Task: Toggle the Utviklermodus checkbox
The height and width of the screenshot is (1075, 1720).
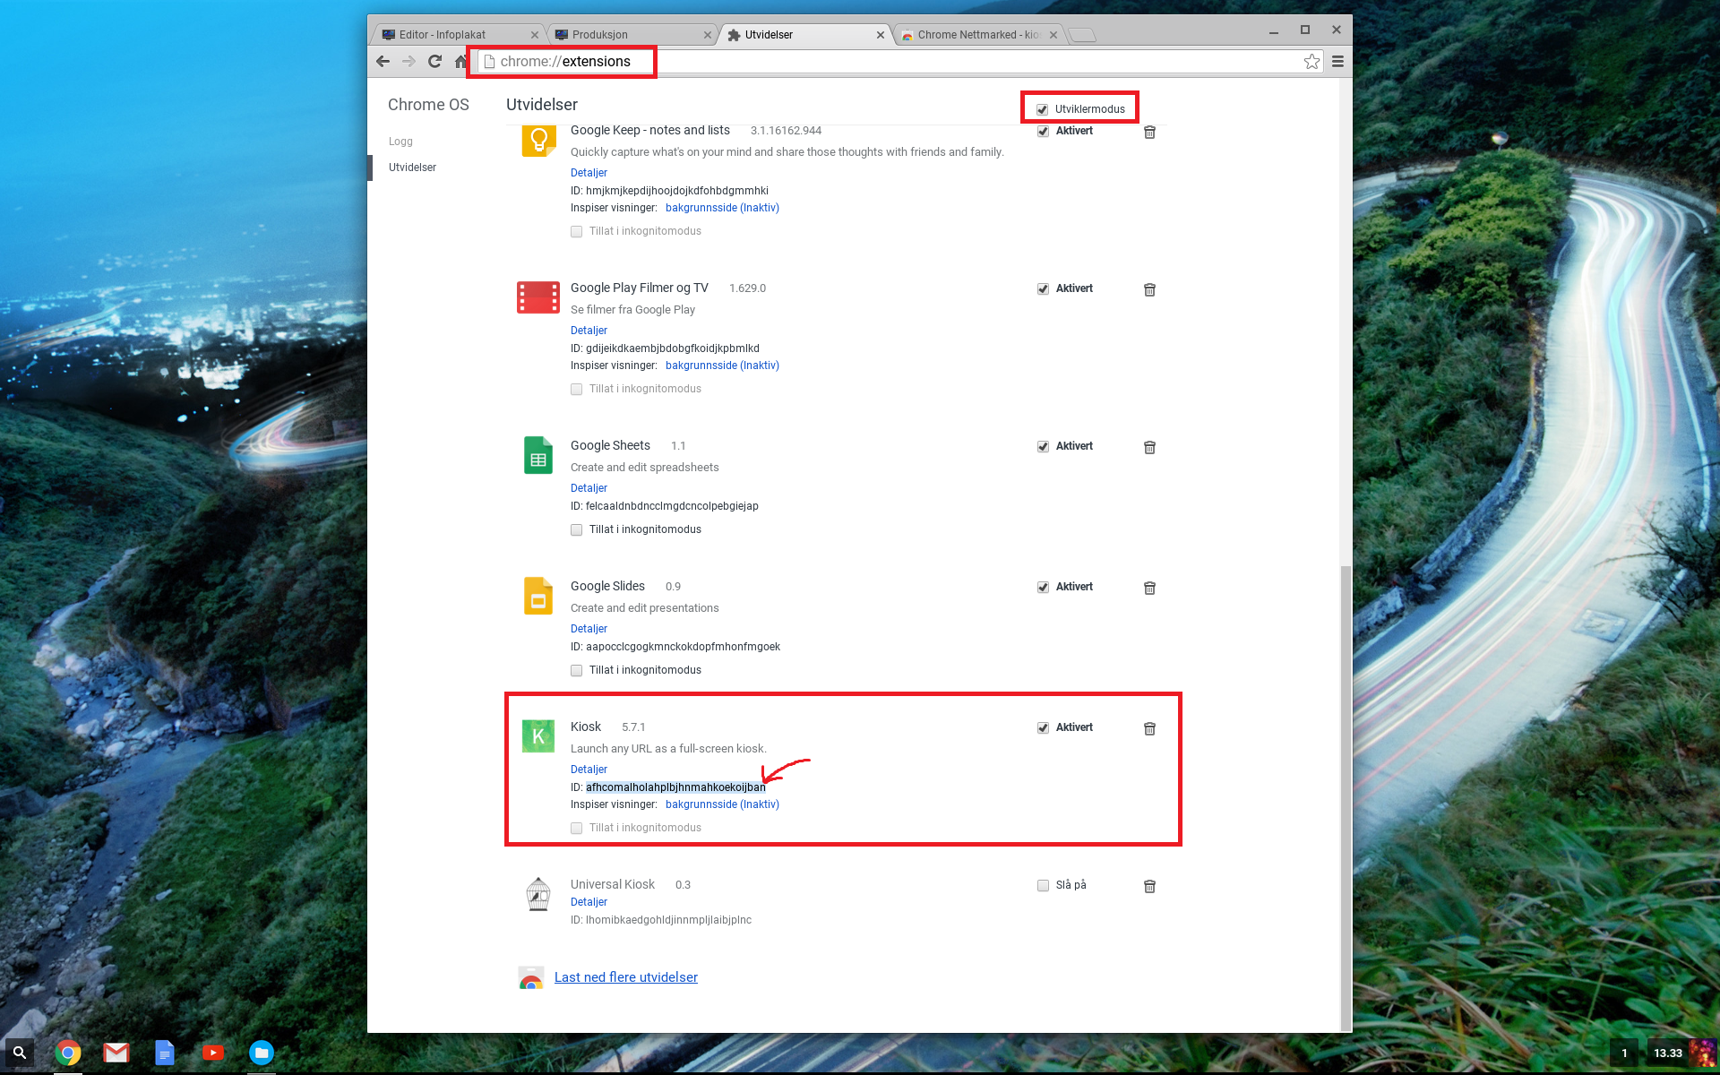Action: click(x=1043, y=109)
